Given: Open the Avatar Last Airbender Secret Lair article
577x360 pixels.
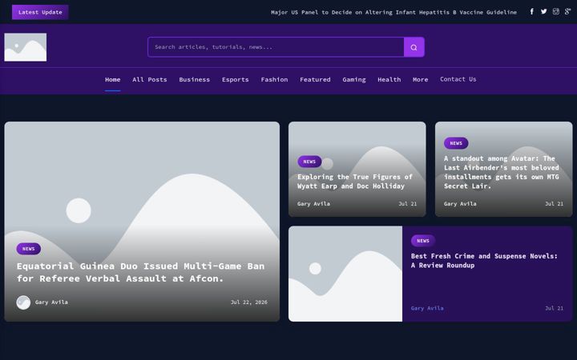Looking at the screenshot, I should click(501, 172).
